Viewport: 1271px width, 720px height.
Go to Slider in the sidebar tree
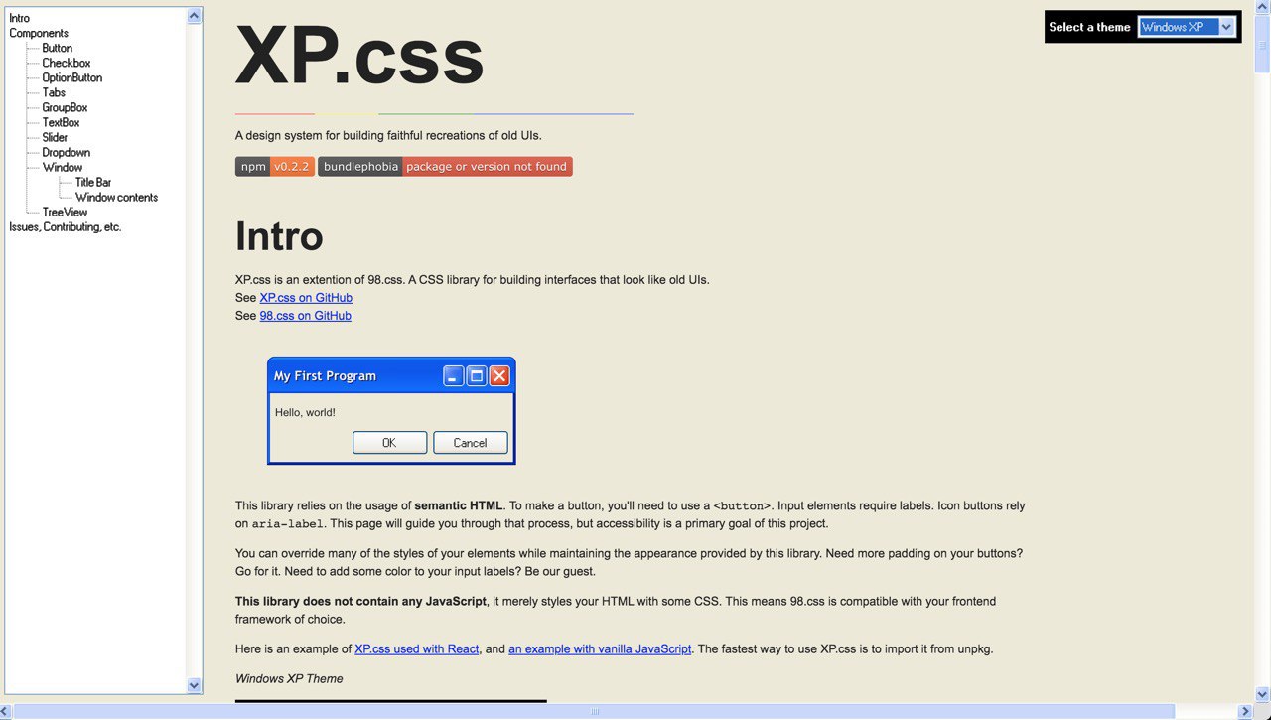pos(55,137)
